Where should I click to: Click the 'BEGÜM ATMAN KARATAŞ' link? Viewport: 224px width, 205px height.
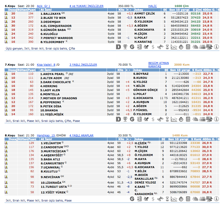158,65
